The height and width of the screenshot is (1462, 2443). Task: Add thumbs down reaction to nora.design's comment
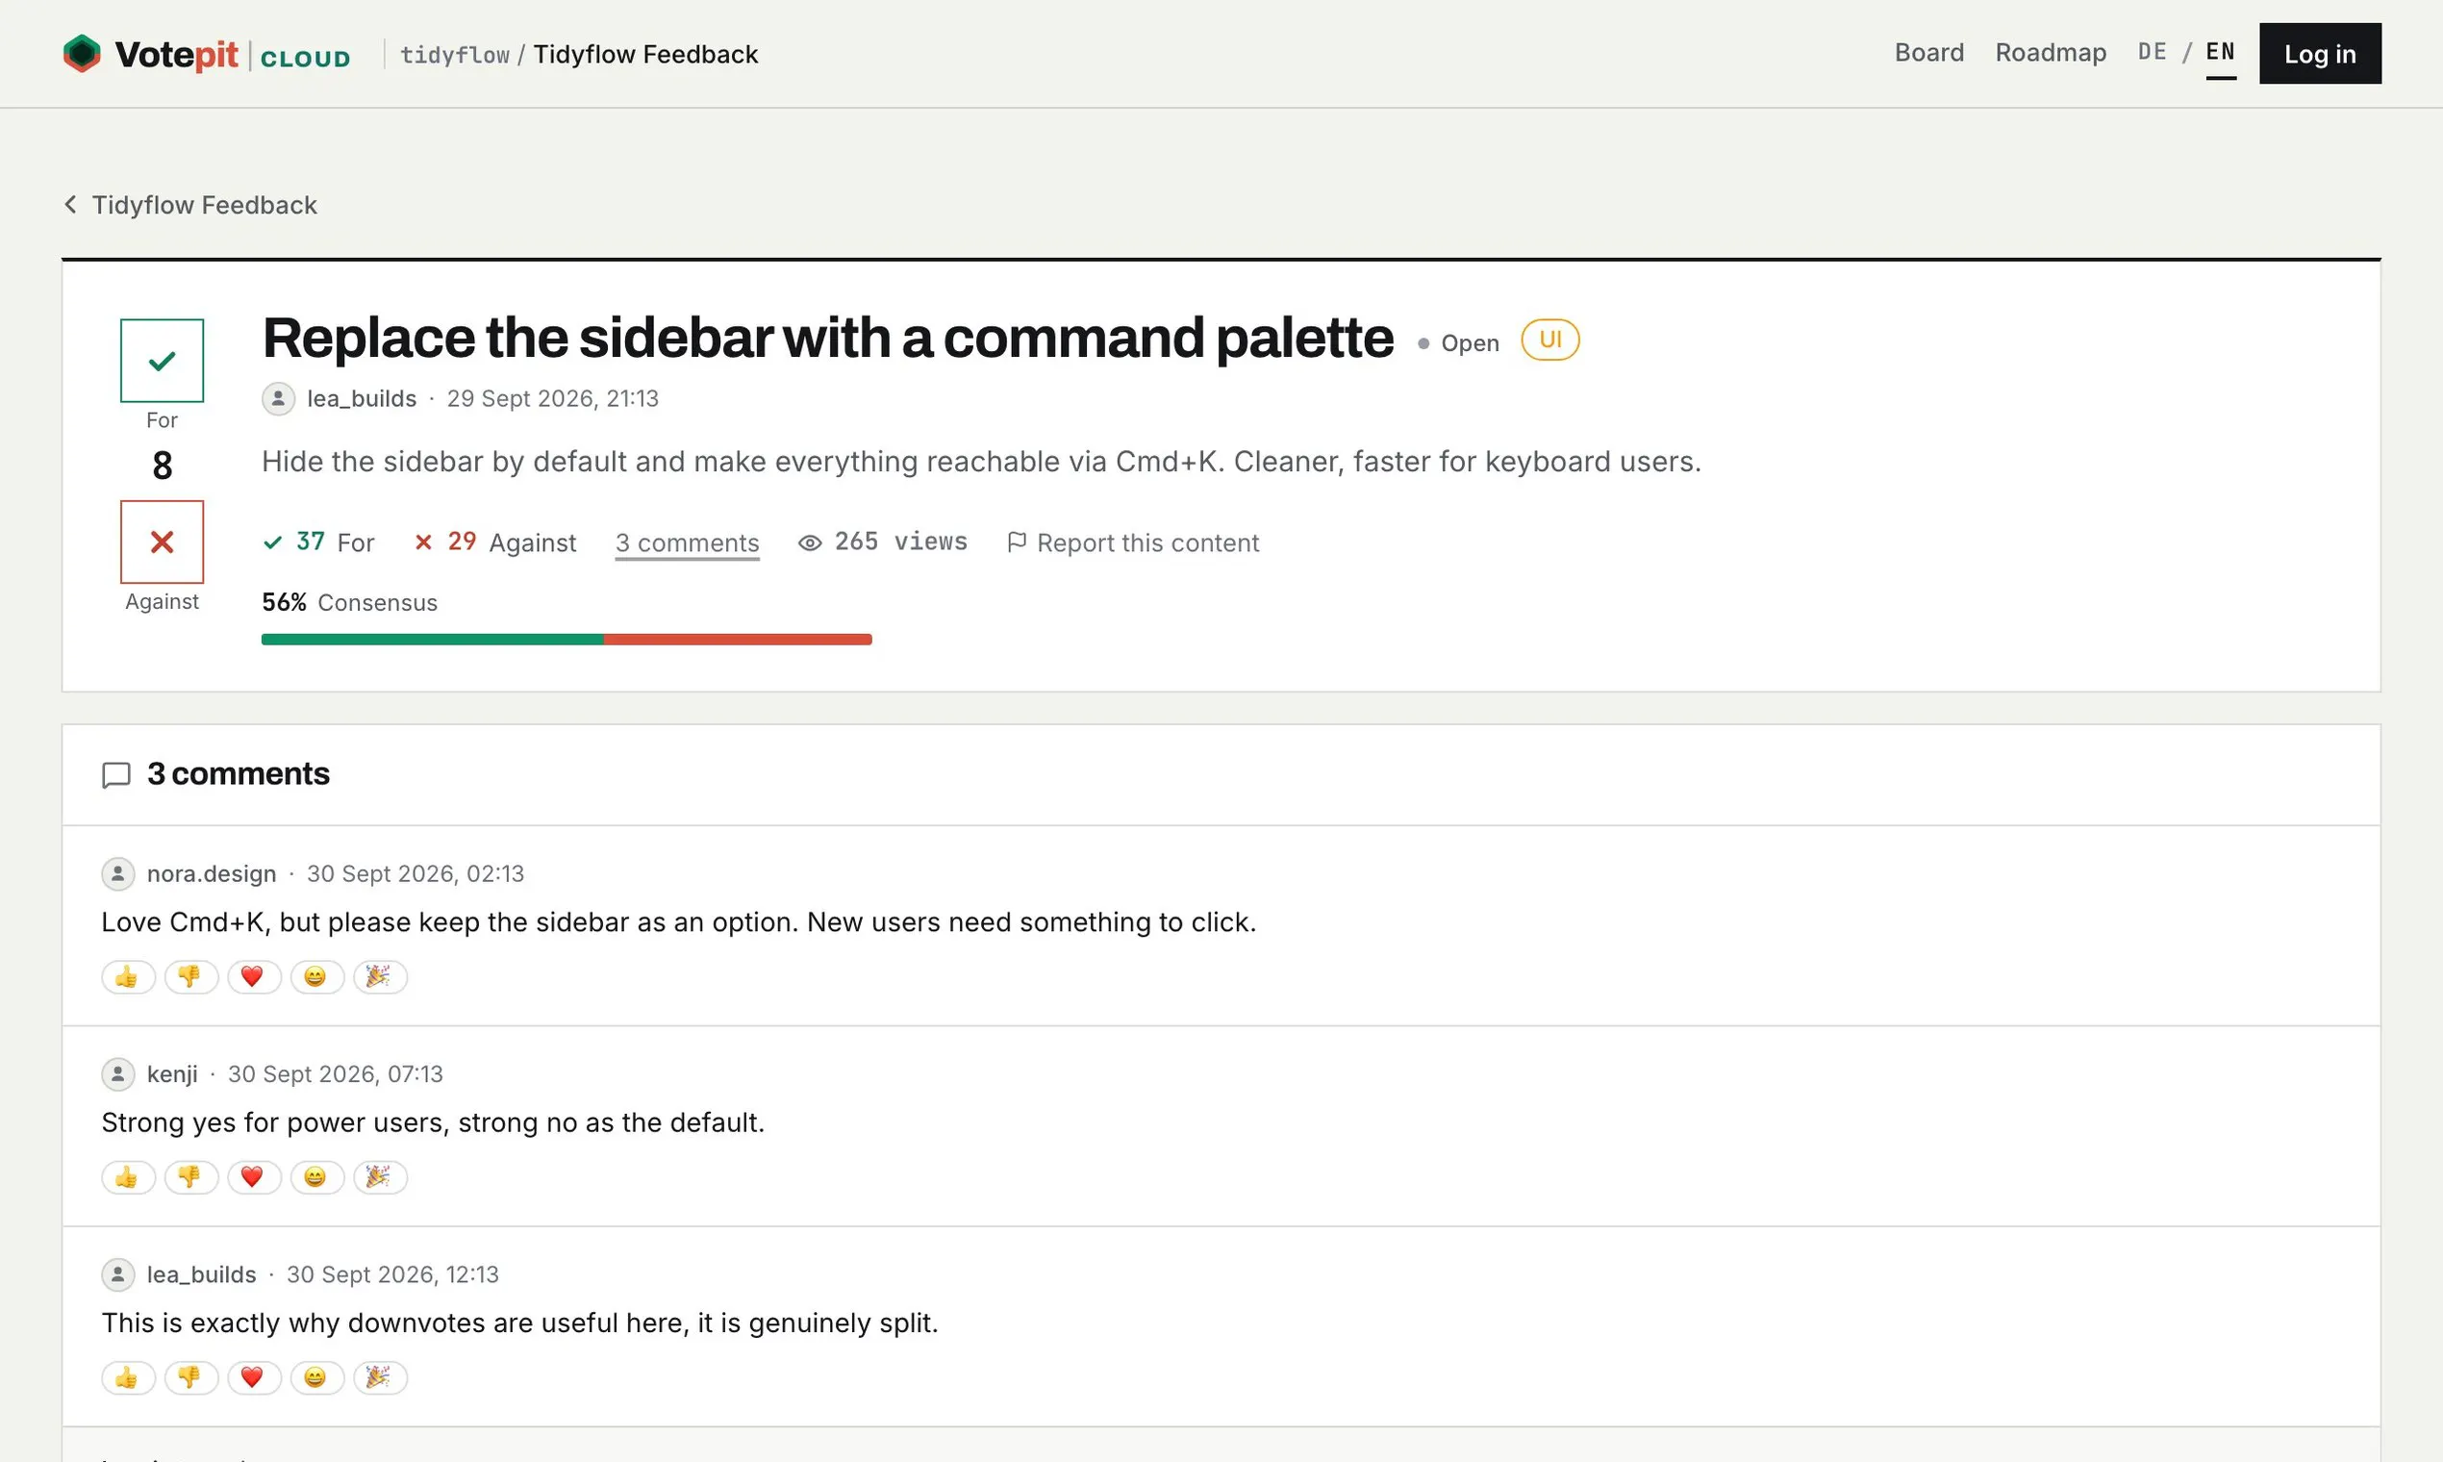click(191, 977)
